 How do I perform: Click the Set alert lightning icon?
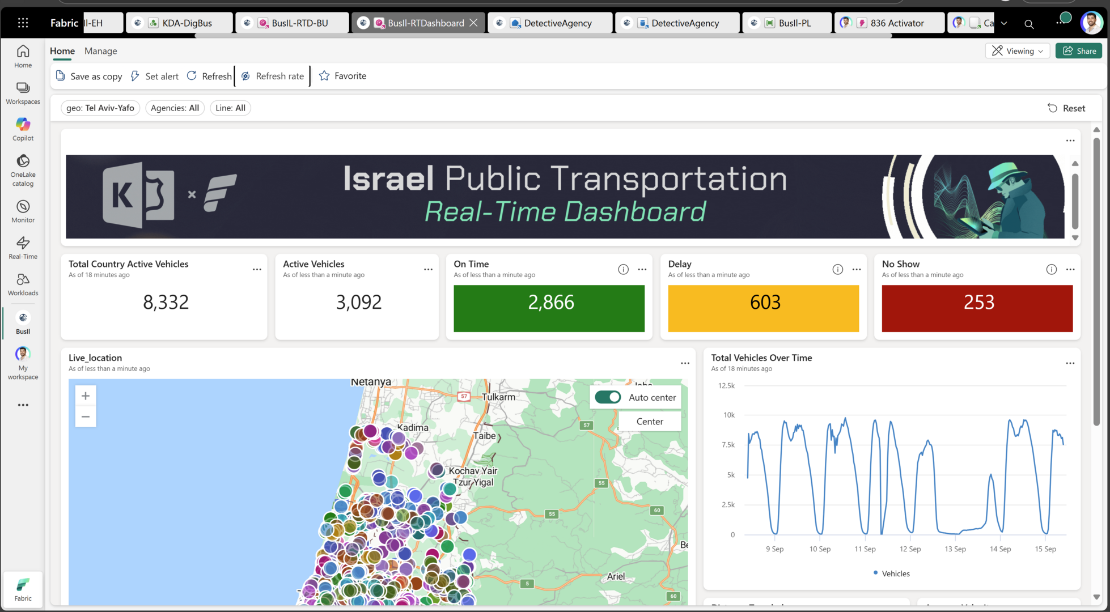135,76
